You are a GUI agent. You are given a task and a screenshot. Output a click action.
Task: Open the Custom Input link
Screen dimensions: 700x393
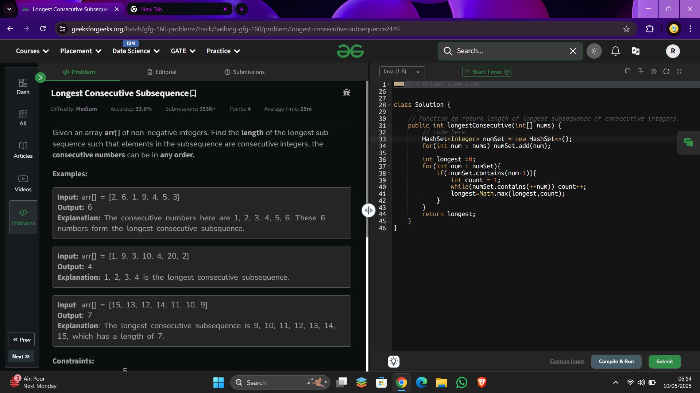tap(567, 361)
